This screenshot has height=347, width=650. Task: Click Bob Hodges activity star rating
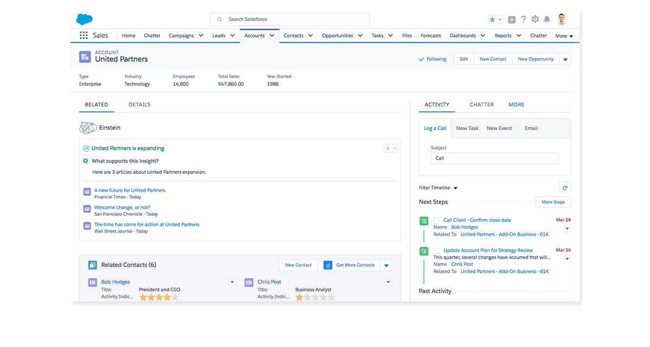[159, 297]
